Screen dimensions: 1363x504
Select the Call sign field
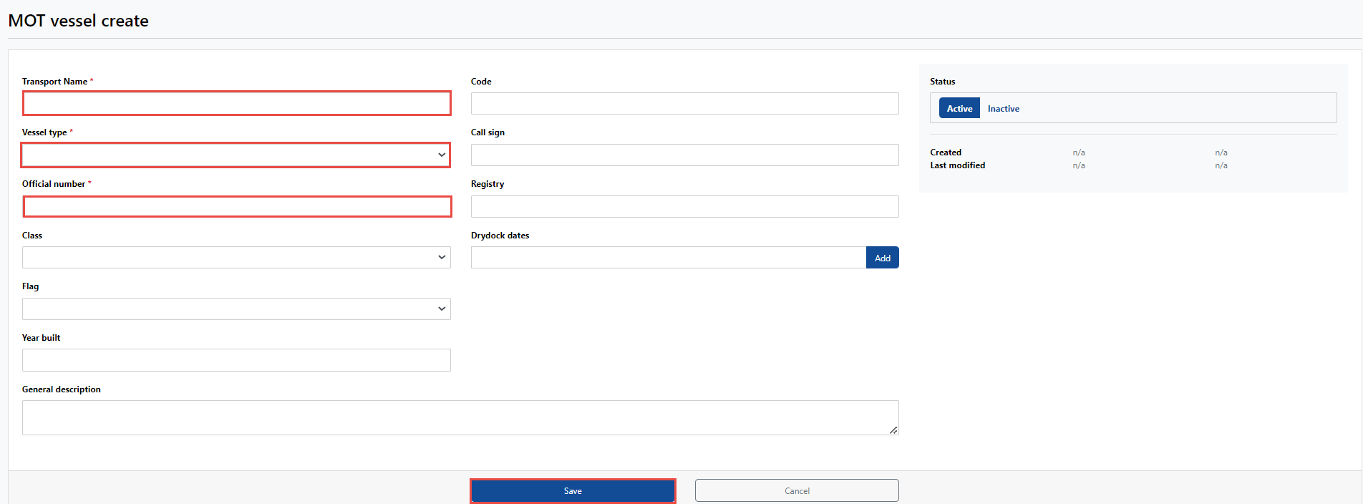tap(684, 155)
